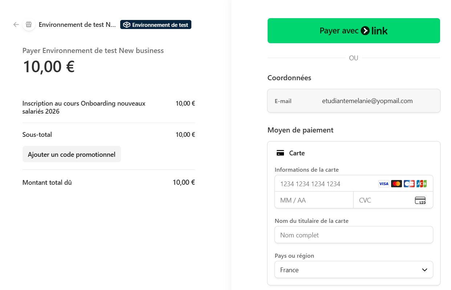Click the JCB card logo
The width and height of the screenshot is (451, 290).
click(422, 184)
